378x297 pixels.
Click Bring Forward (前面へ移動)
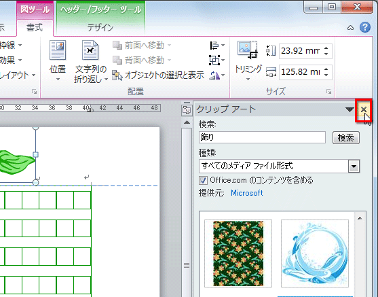(x=142, y=45)
